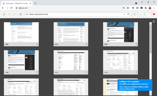Reload the page with Chrome's reload button
The image size is (157, 96).
(11, 8)
